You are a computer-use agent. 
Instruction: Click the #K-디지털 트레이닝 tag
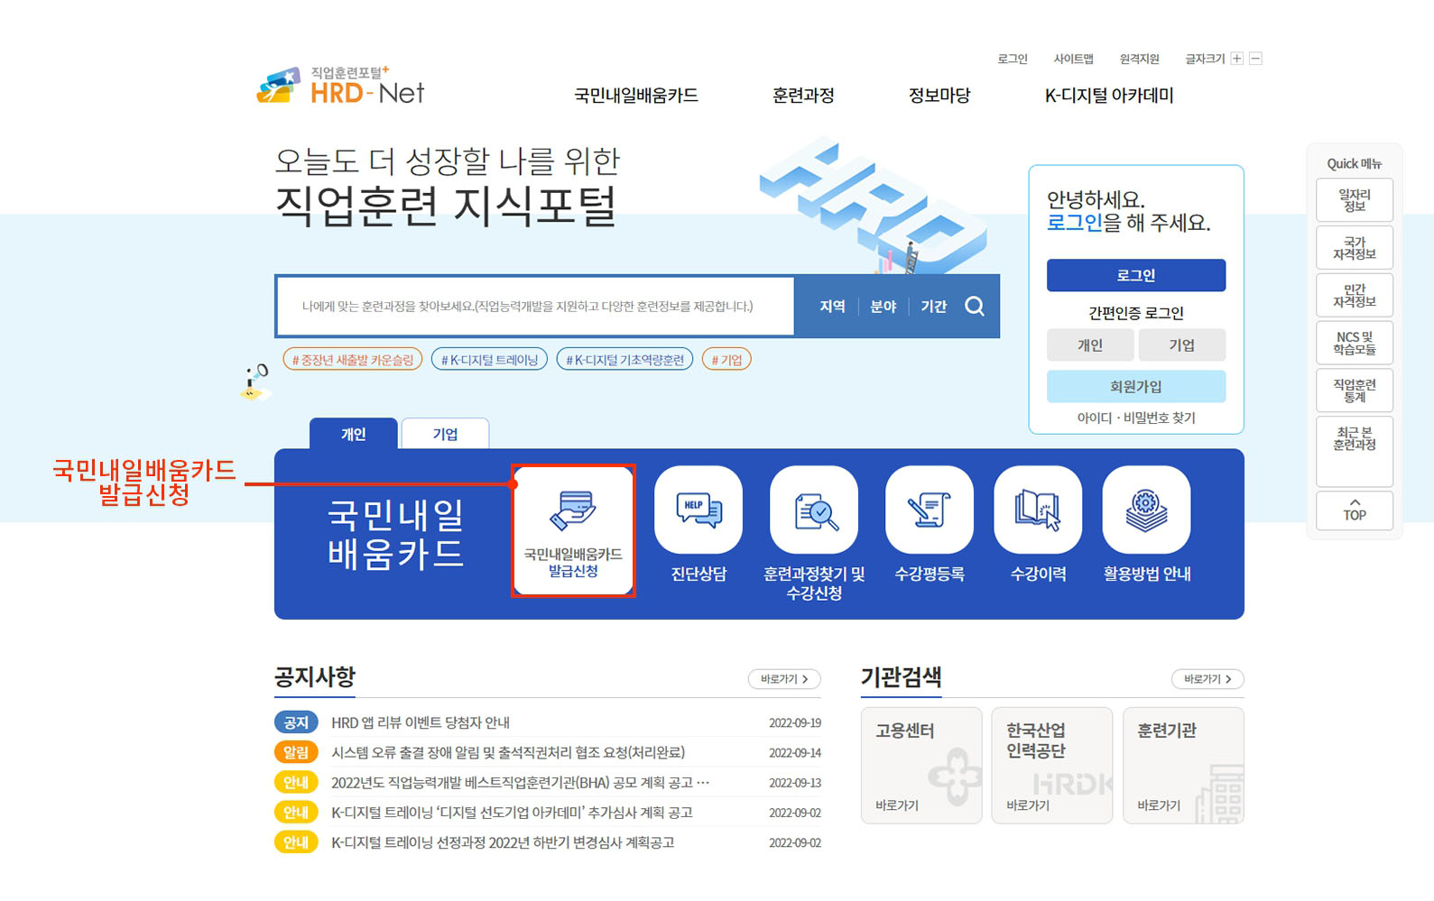489,360
